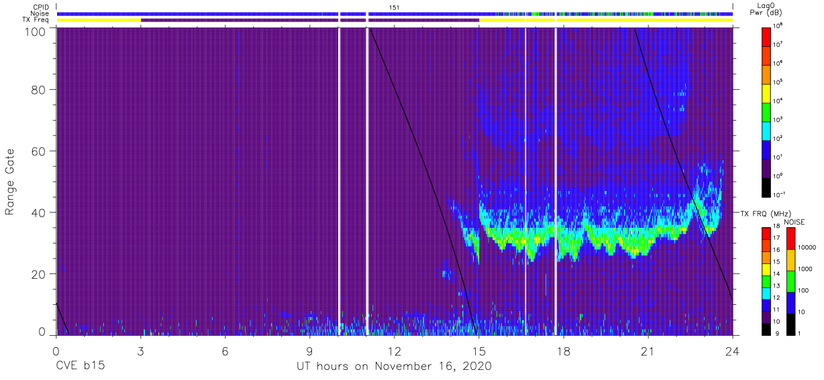Viewport: 824px width, 380px height.
Task: Click the y-axis tick label '60'
Action: click(38, 151)
